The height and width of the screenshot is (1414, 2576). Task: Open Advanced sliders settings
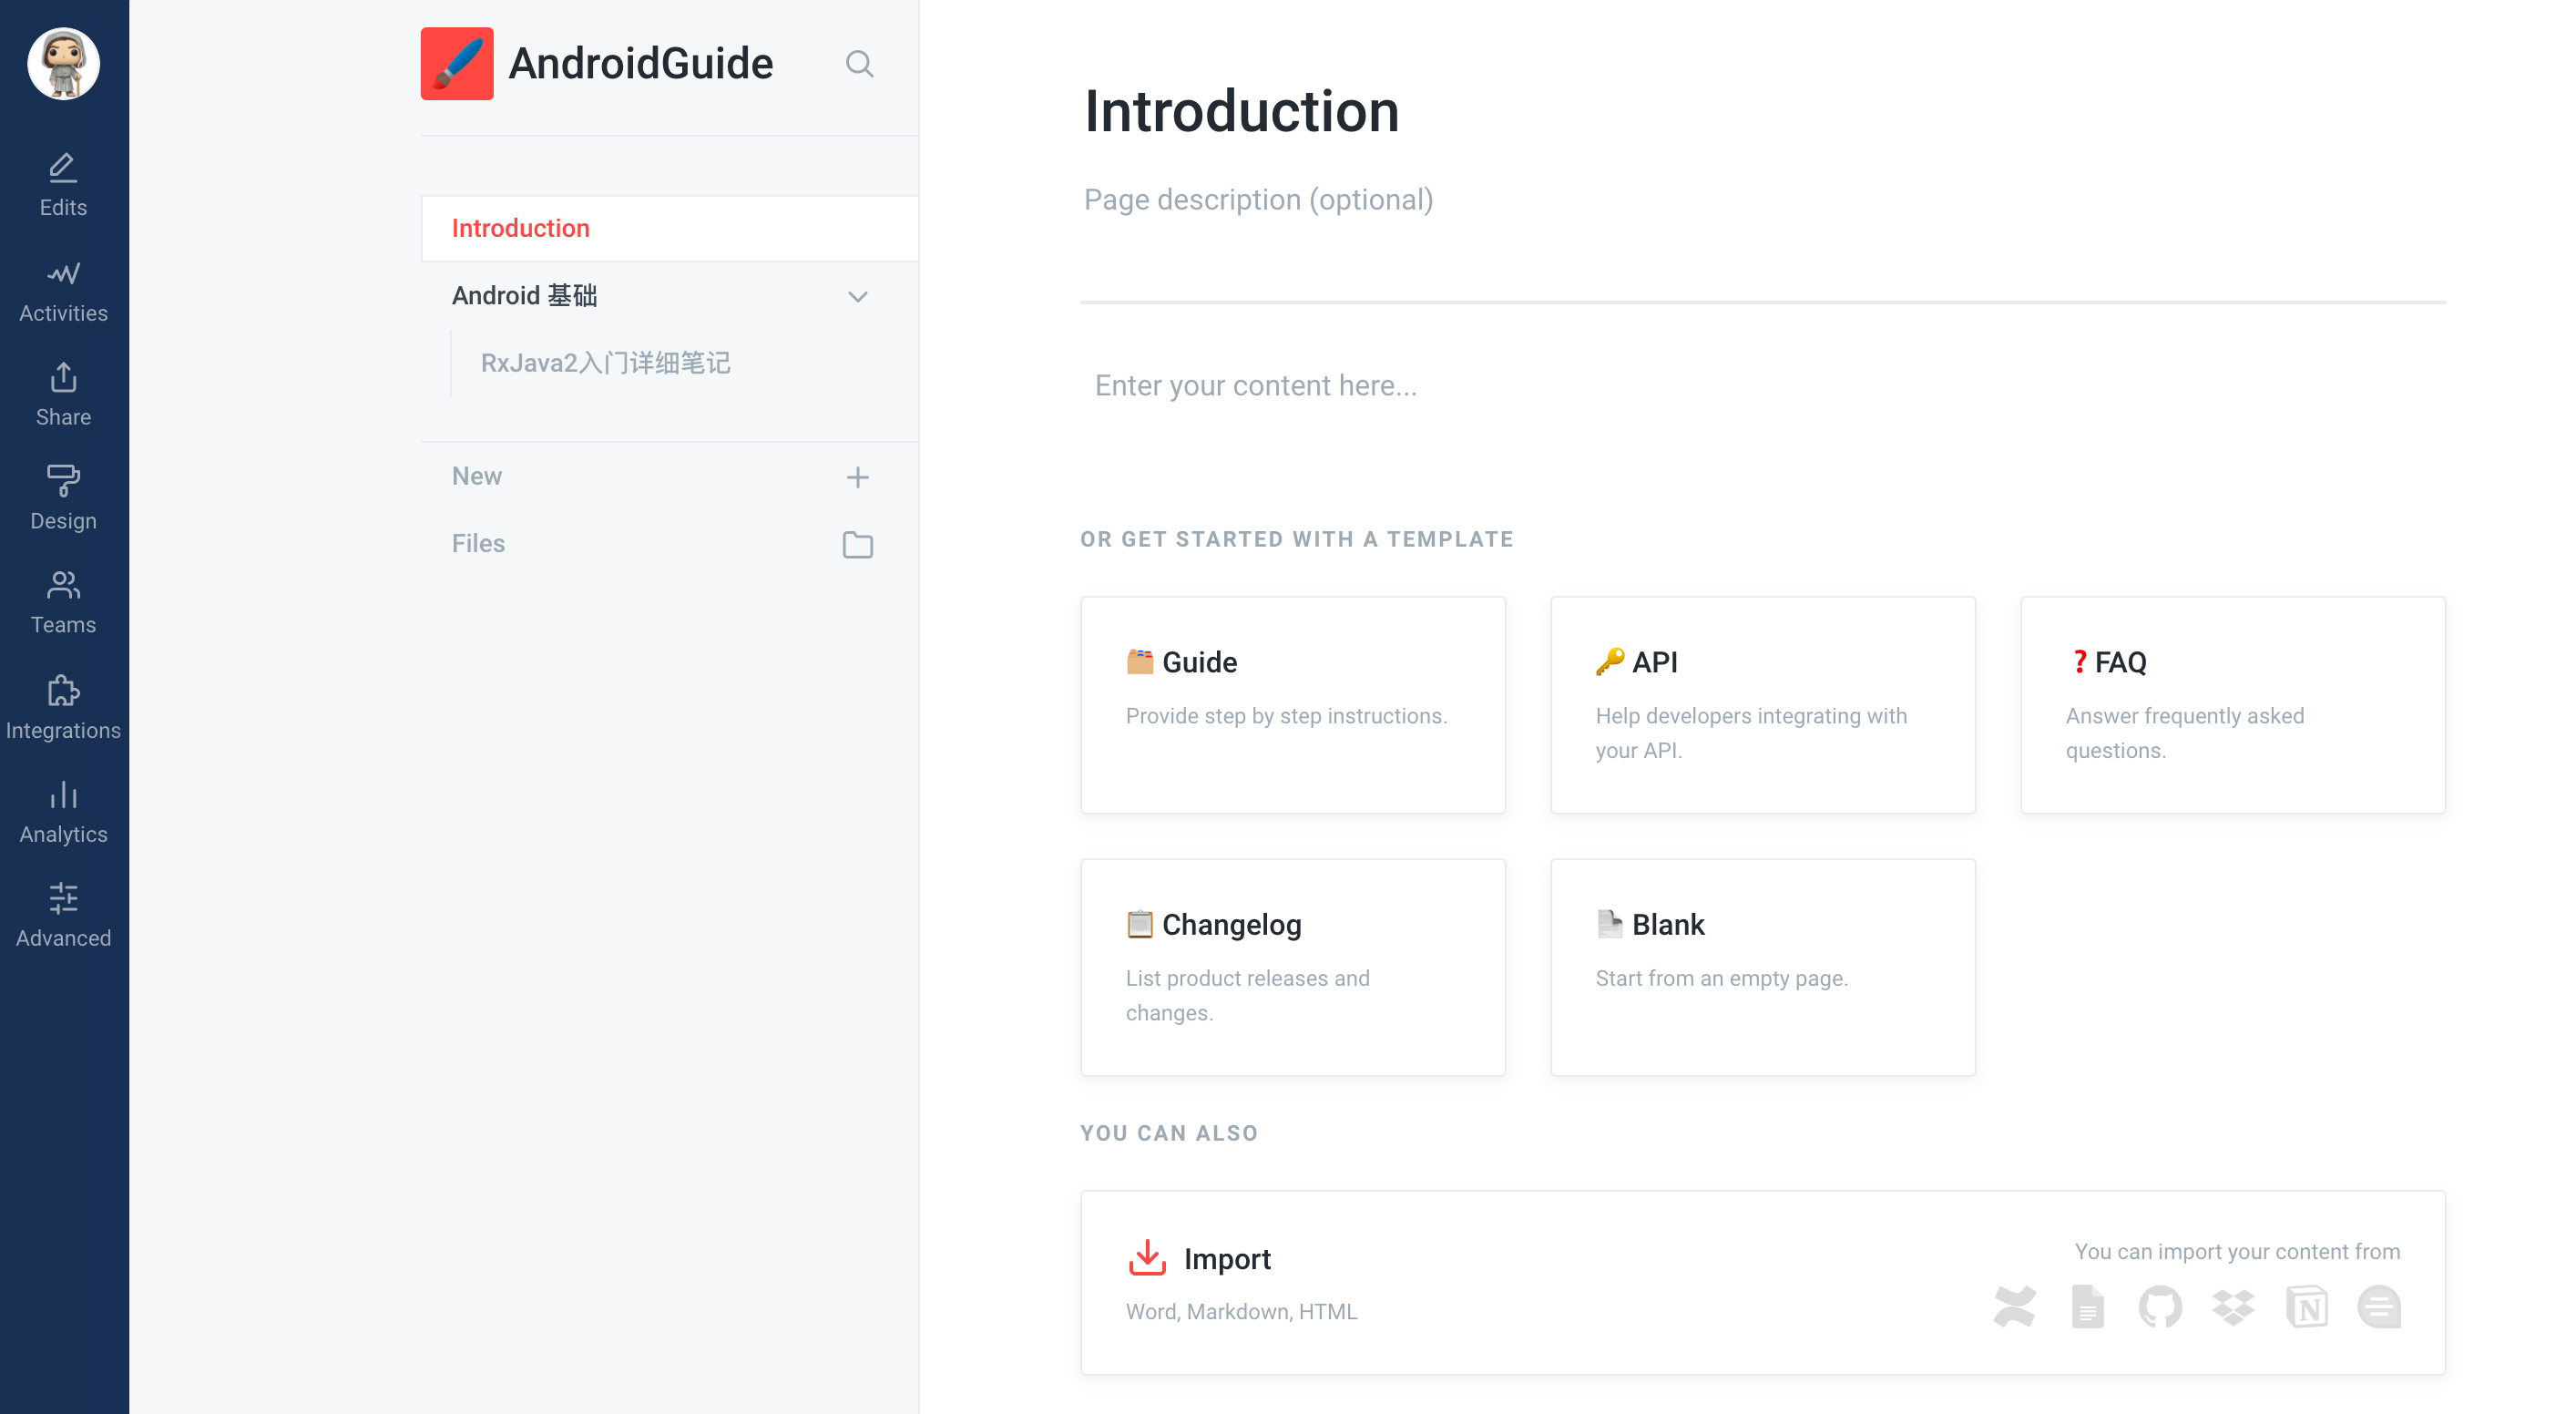(x=63, y=899)
